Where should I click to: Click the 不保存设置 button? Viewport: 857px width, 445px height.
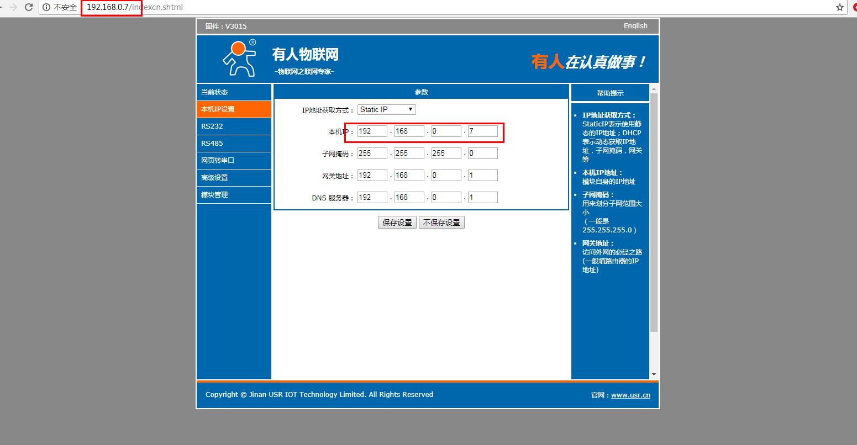441,223
